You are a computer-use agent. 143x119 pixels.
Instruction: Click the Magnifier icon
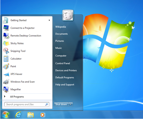pos(6,90)
